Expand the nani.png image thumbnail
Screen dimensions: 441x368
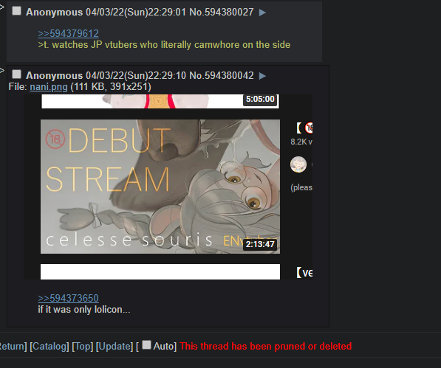pos(168,187)
